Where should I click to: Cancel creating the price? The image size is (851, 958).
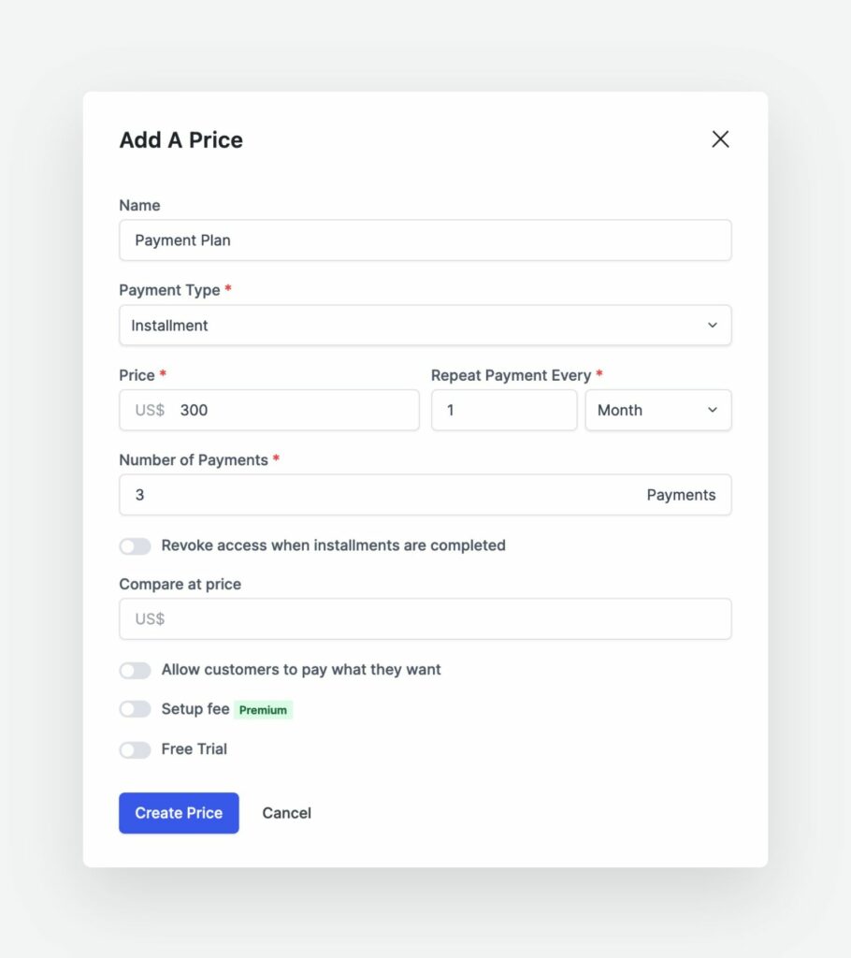pyautogui.click(x=286, y=812)
